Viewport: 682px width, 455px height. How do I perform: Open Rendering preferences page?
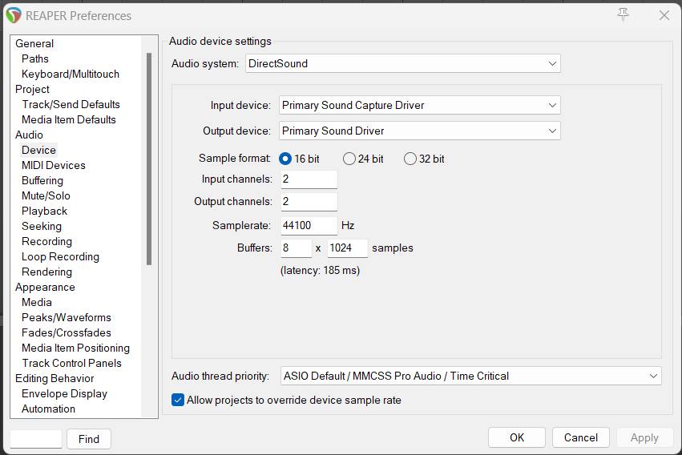pos(47,272)
